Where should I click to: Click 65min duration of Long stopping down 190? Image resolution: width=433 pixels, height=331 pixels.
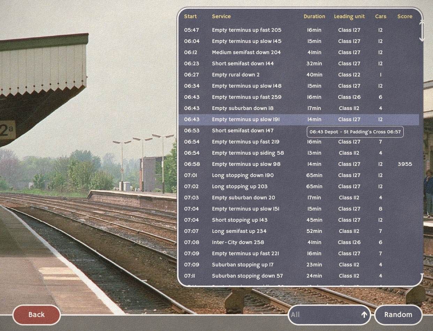pos(314,175)
